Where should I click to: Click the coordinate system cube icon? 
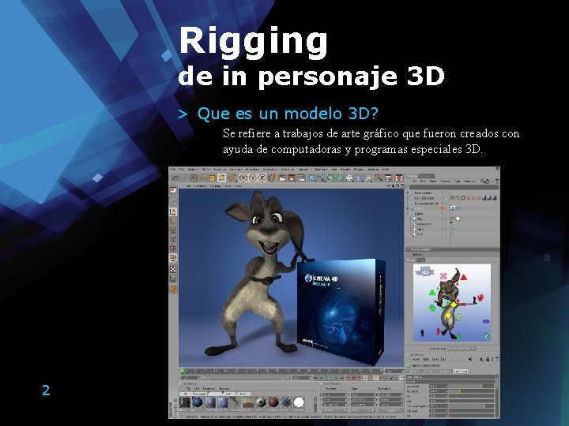tap(272, 177)
